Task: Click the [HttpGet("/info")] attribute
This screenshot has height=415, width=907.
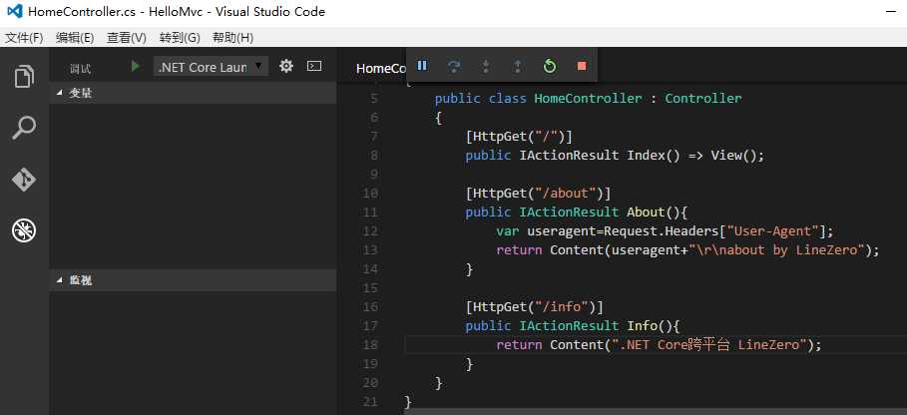Action: [x=535, y=306]
